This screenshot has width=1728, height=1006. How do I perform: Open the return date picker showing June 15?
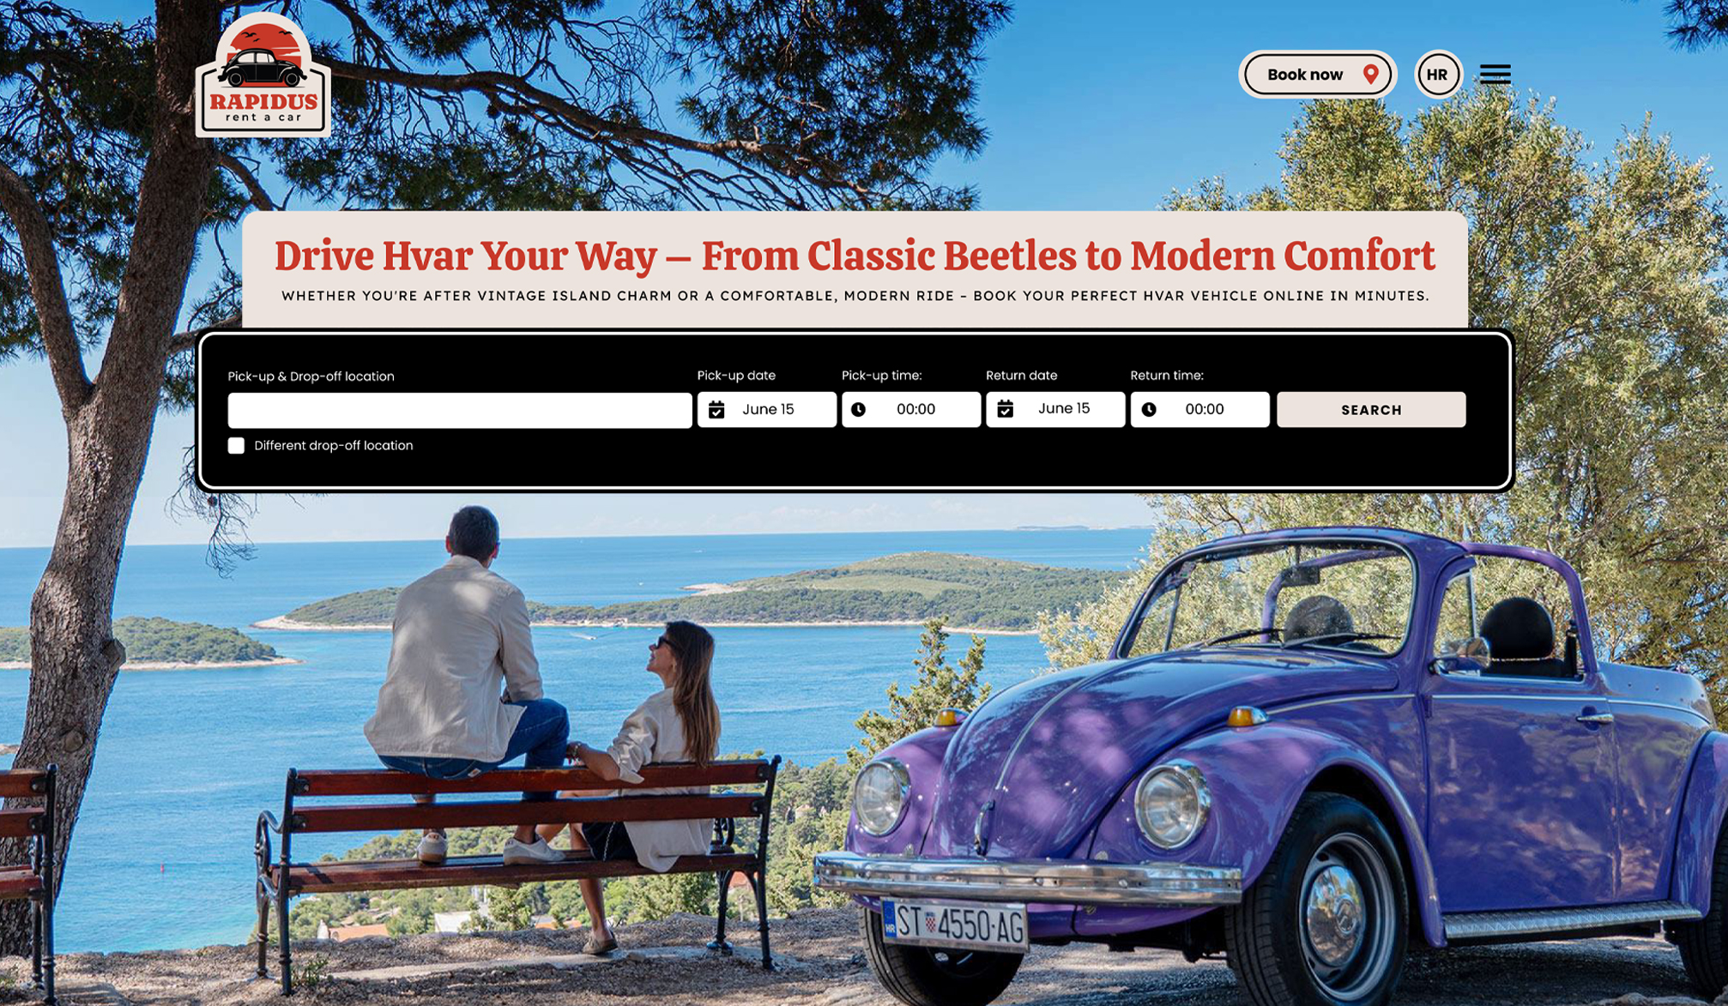click(1054, 409)
